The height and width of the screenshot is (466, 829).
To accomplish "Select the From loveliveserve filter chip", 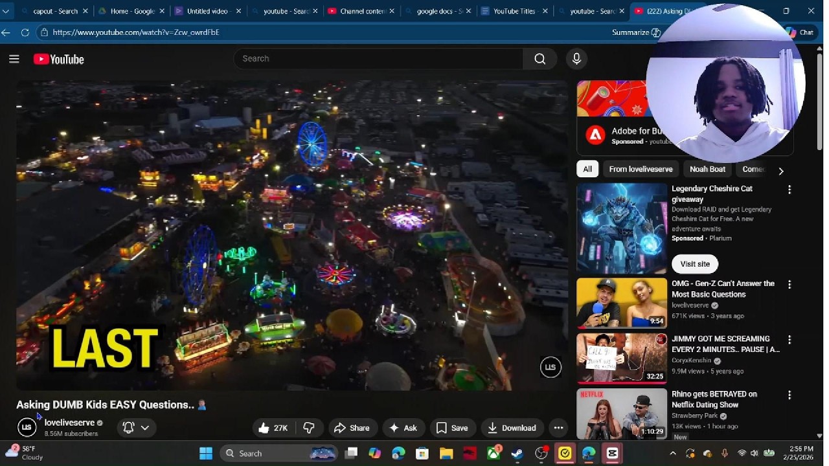I will [x=641, y=169].
